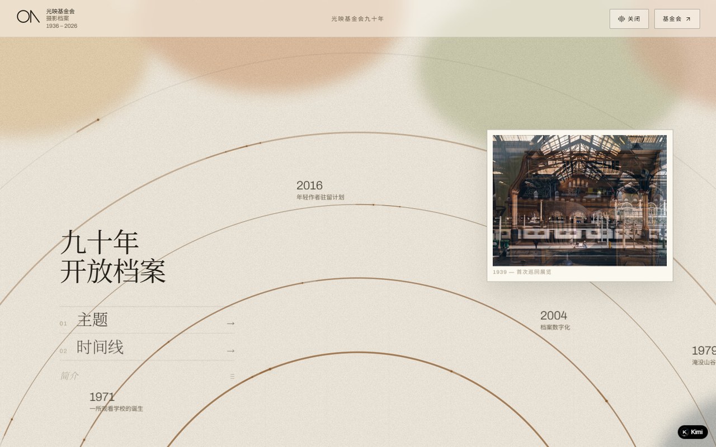Select the 2004 档案数字化 timeline marker
This screenshot has height=447, width=716.
[x=555, y=320]
